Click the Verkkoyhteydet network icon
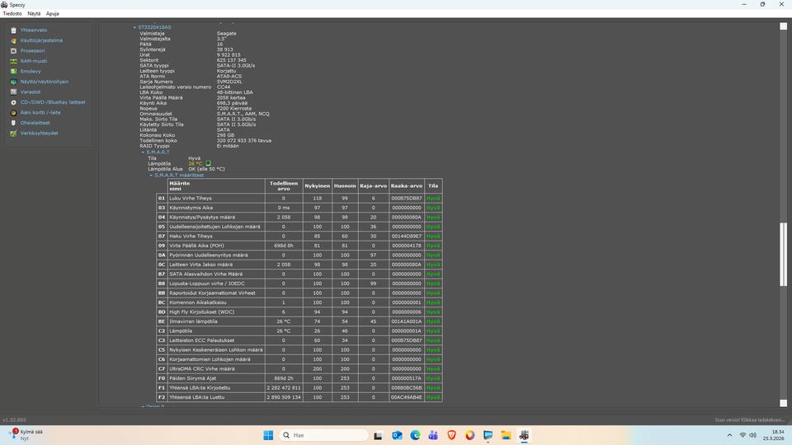Screen dimensions: 792x445 (x=12, y=133)
